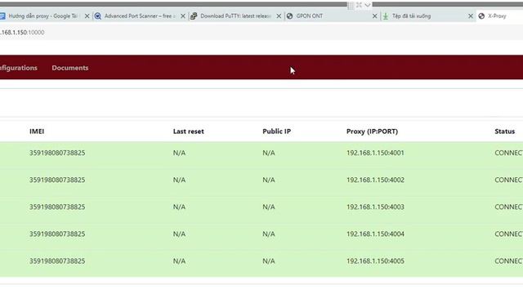Close the Hướng dẫn proxy tab
This screenshot has width=523, height=294.
87,16
